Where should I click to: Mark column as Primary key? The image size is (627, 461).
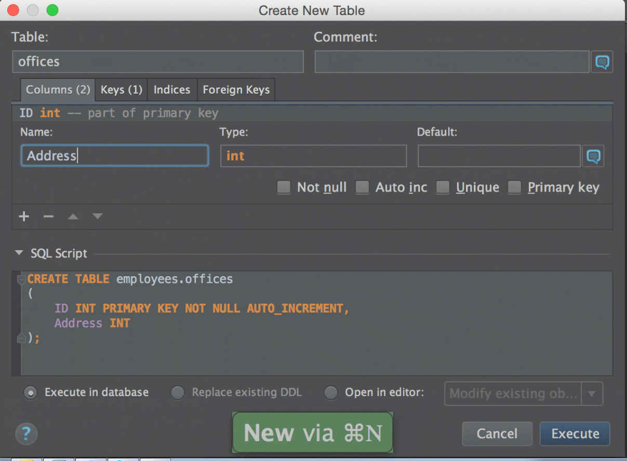[x=514, y=187]
